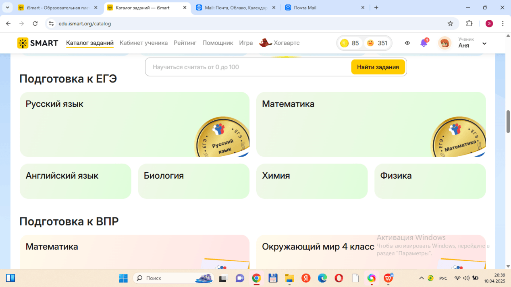Click the ЕГЭ Русский язык gold medal

pos(222,137)
